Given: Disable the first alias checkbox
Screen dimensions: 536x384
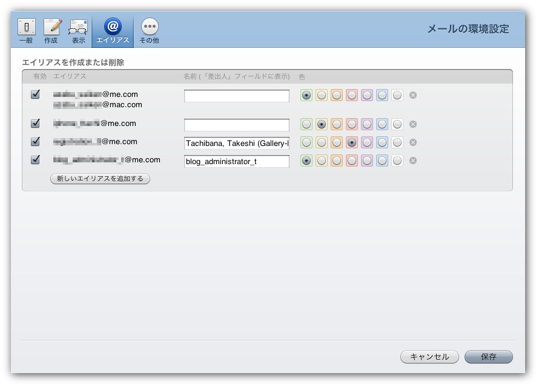Looking at the screenshot, I should 36,94.
